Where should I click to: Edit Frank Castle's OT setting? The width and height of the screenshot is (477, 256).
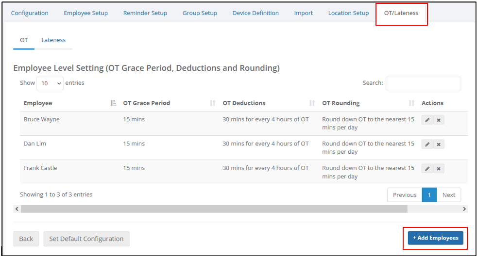(x=427, y=169)
